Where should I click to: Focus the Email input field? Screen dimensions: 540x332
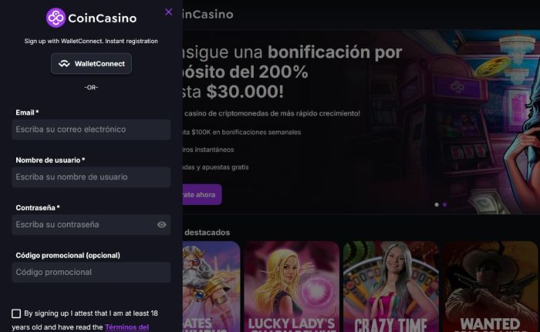pyautogui.click(x=91, y=129)
